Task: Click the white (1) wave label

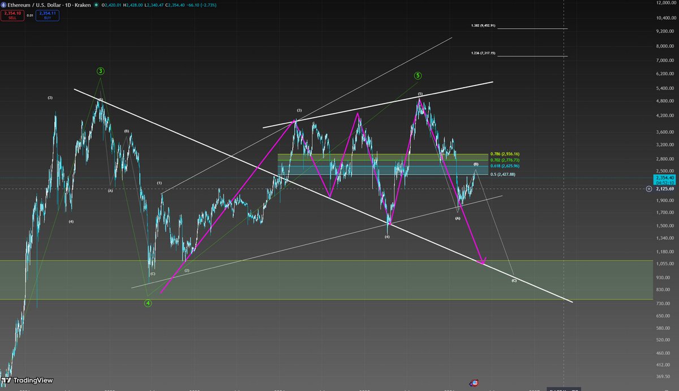Action: [x=160, y=183]
